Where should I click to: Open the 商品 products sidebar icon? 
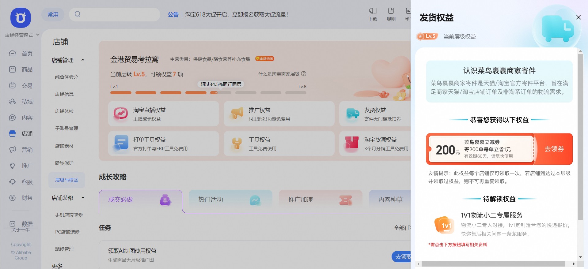(13, 69)
